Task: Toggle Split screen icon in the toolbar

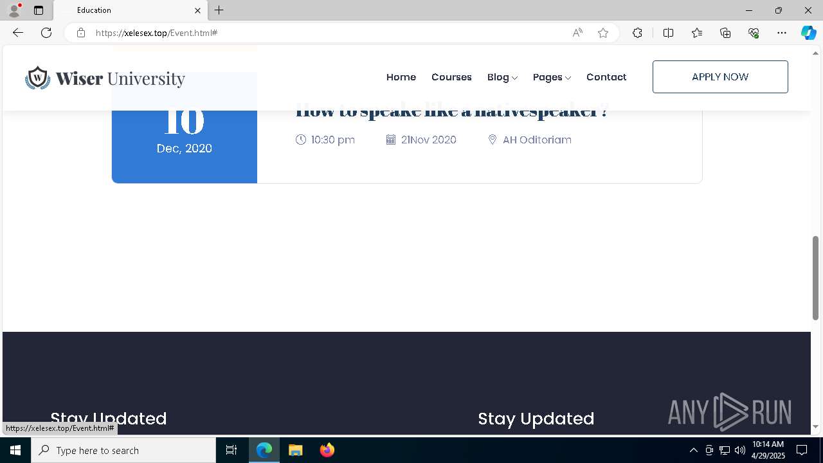Action: pos(668,33)
